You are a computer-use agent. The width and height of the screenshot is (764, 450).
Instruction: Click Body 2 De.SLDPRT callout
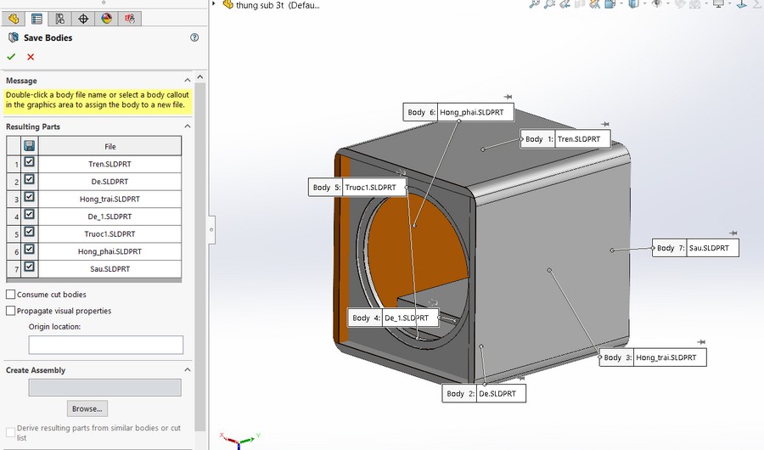[x=484, y=393]
